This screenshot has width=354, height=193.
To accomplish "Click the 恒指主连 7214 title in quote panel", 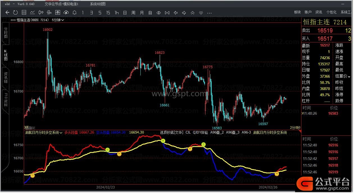I will (x=325, y=22).
